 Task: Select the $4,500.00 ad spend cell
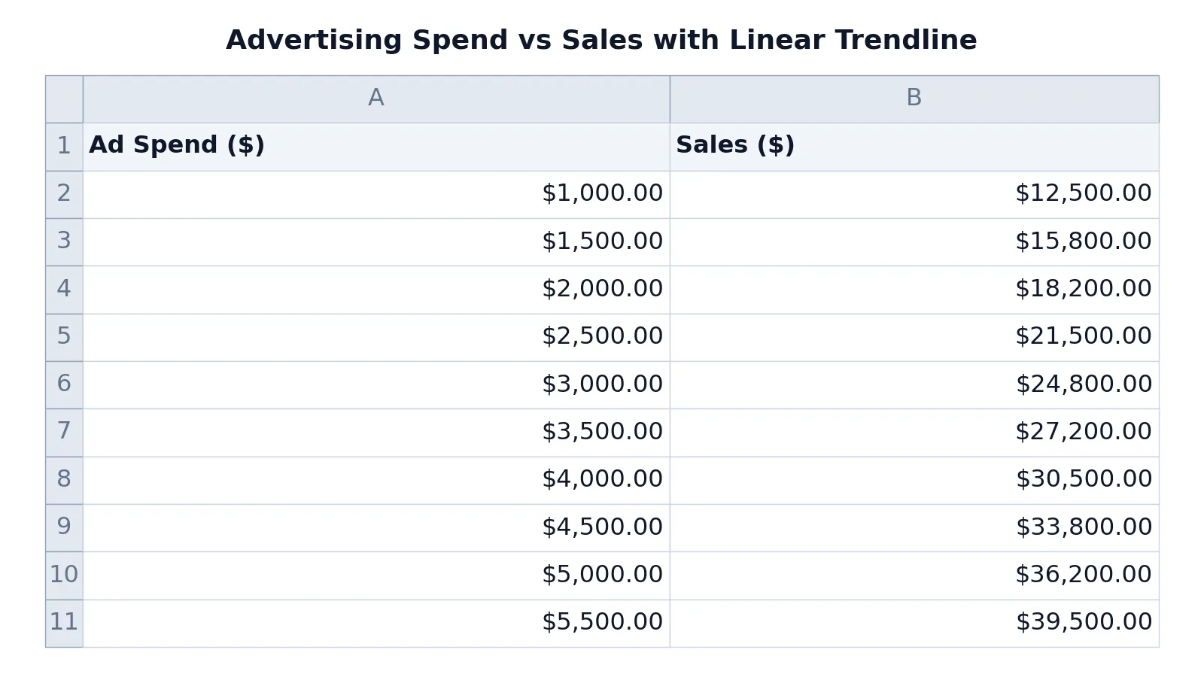(376, 527)
